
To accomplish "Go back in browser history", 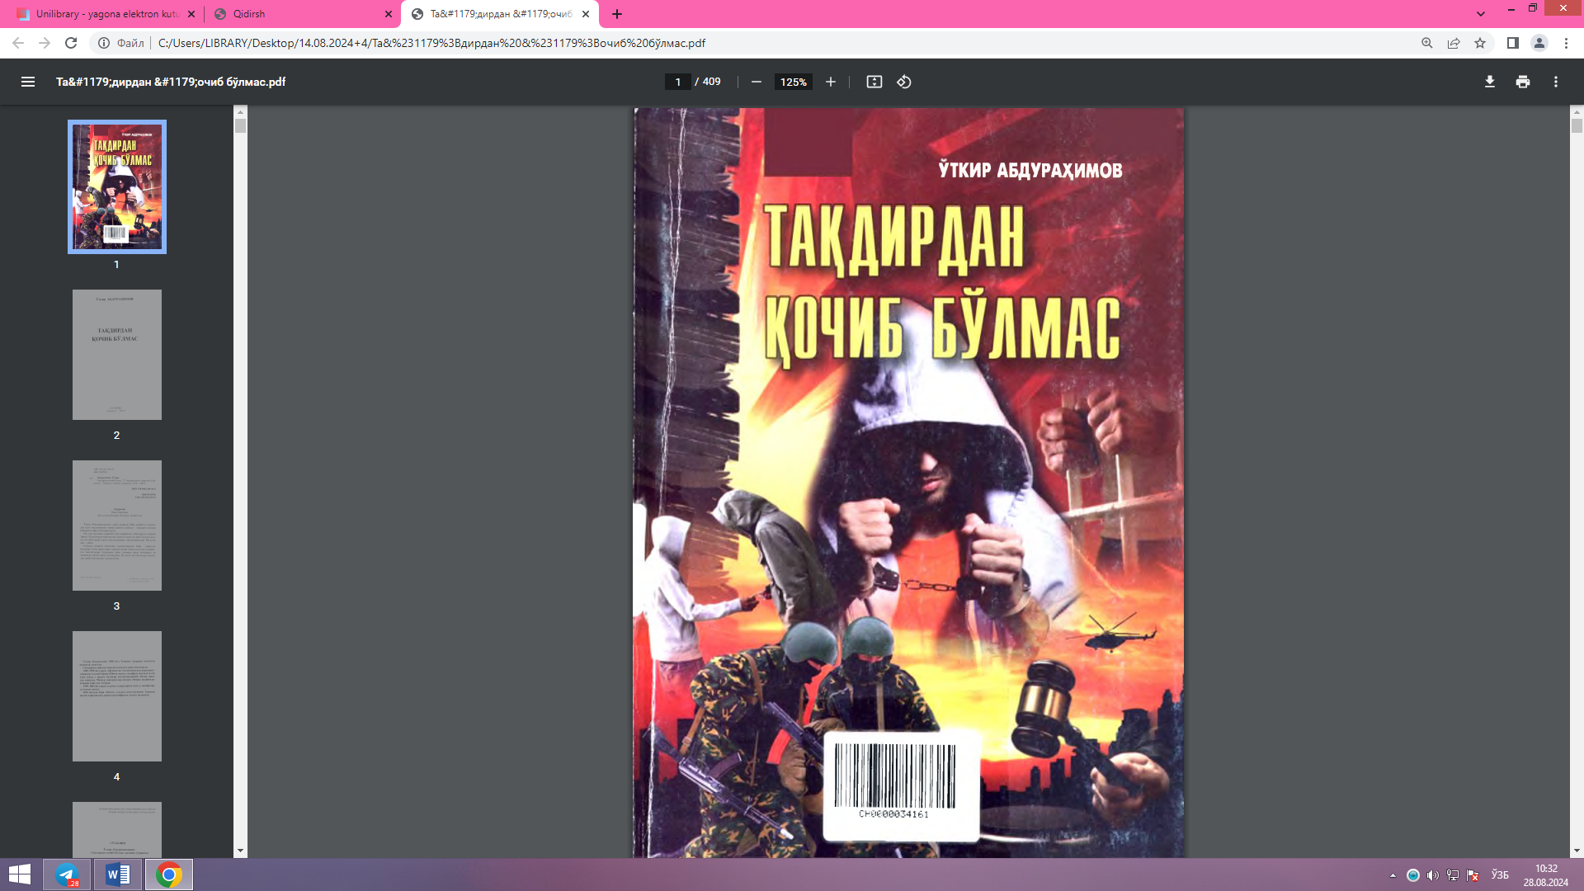I will coord(18,43).
